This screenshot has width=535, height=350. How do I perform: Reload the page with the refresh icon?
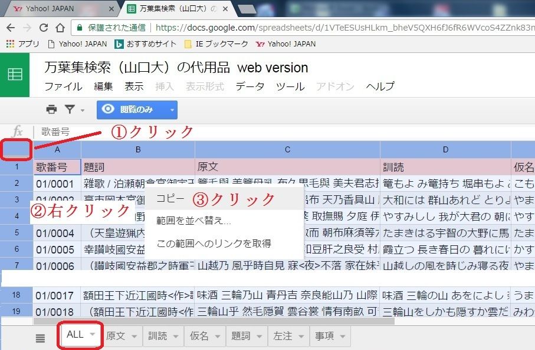pyautogui.click(x=45, y=27)
